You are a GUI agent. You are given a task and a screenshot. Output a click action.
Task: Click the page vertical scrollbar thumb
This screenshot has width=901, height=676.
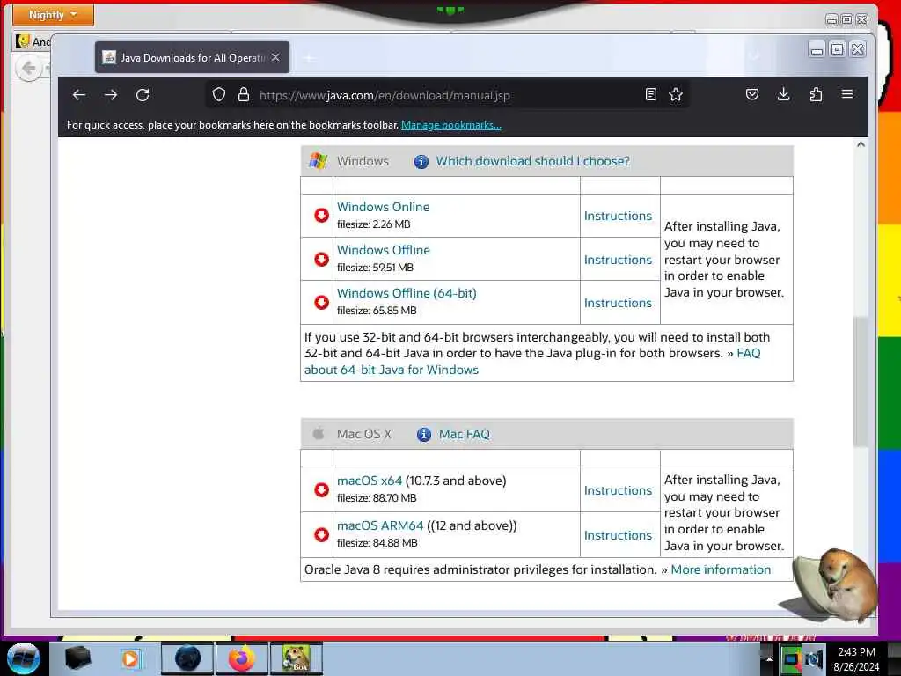click(x=861, y=381)
